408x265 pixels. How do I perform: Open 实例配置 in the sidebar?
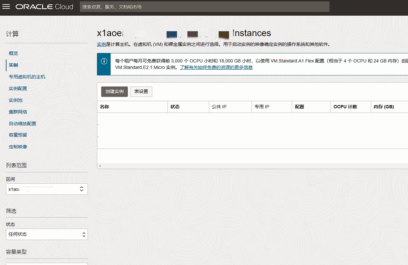tap(18, 88)
